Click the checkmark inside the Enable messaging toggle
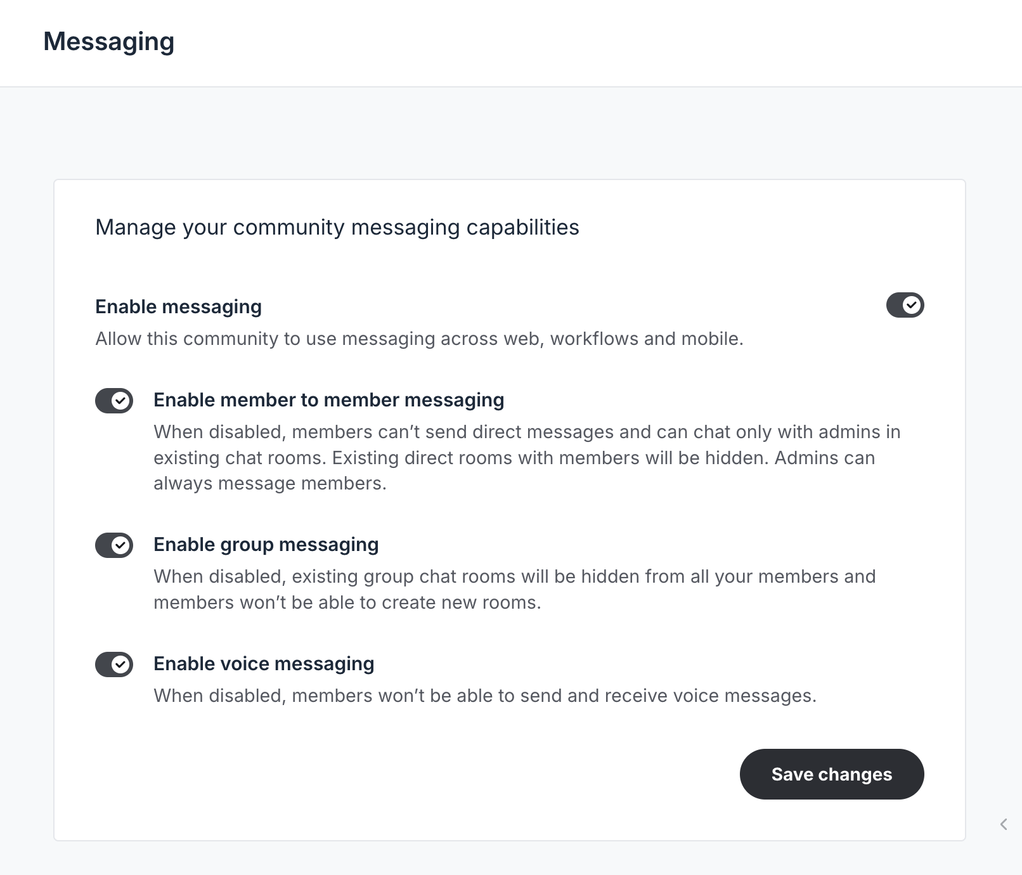The image size is (1022, 875). pos(911,305)
